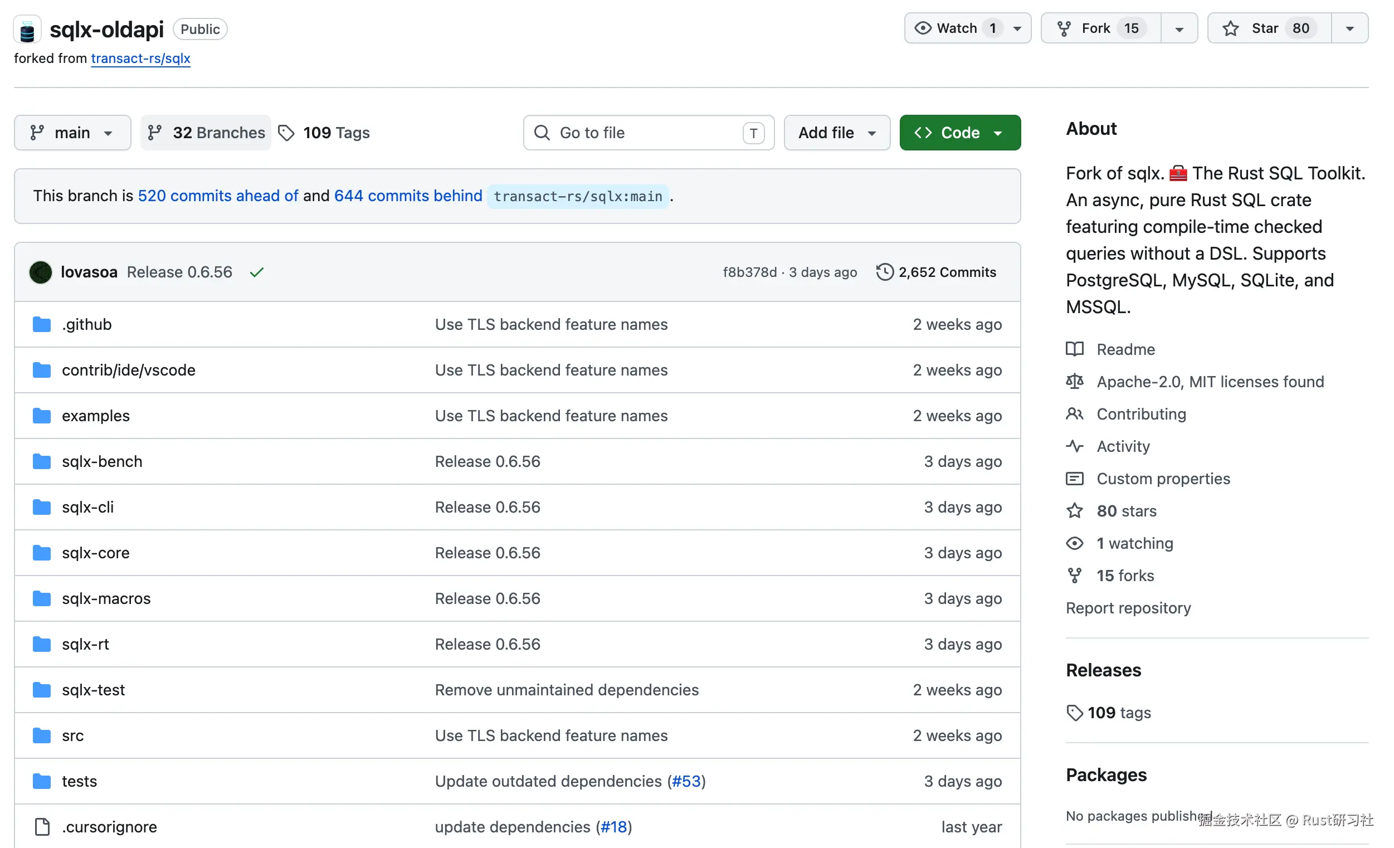
Task: Click lovasoa's commit author avatar
Action: point(41,272)
